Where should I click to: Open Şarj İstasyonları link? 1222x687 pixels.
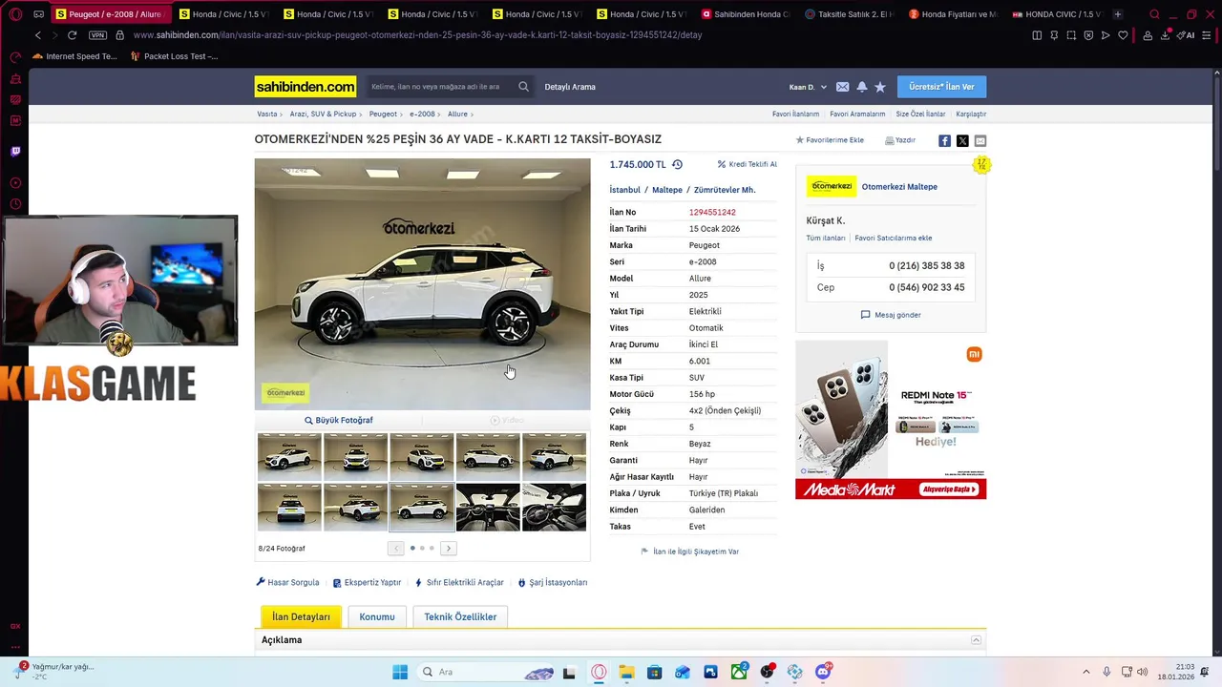tap(553, 582)
